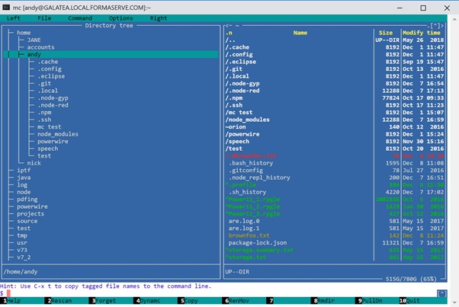This screenshot has height=307, width=459.
Task: Select the powerwire directory in top-level tree
Action: click(33, 206)
